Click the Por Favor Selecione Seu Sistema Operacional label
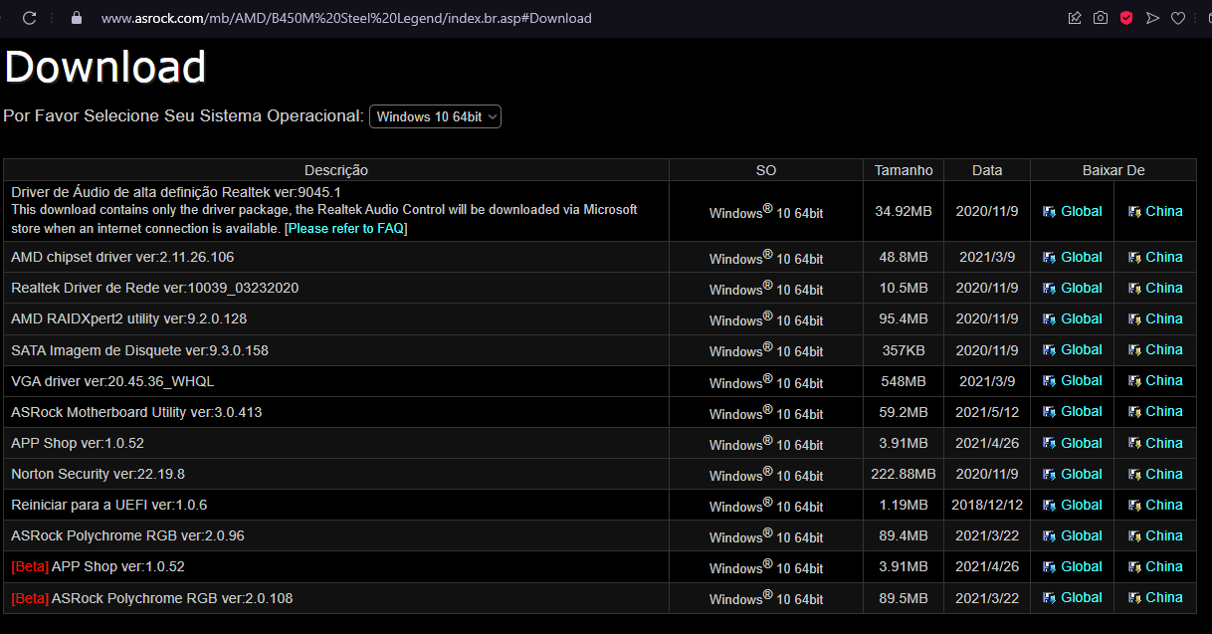 coord(183,116)
